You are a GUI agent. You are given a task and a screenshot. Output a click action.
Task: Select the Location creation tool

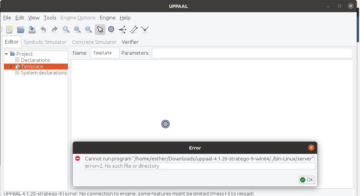point(111,29)
